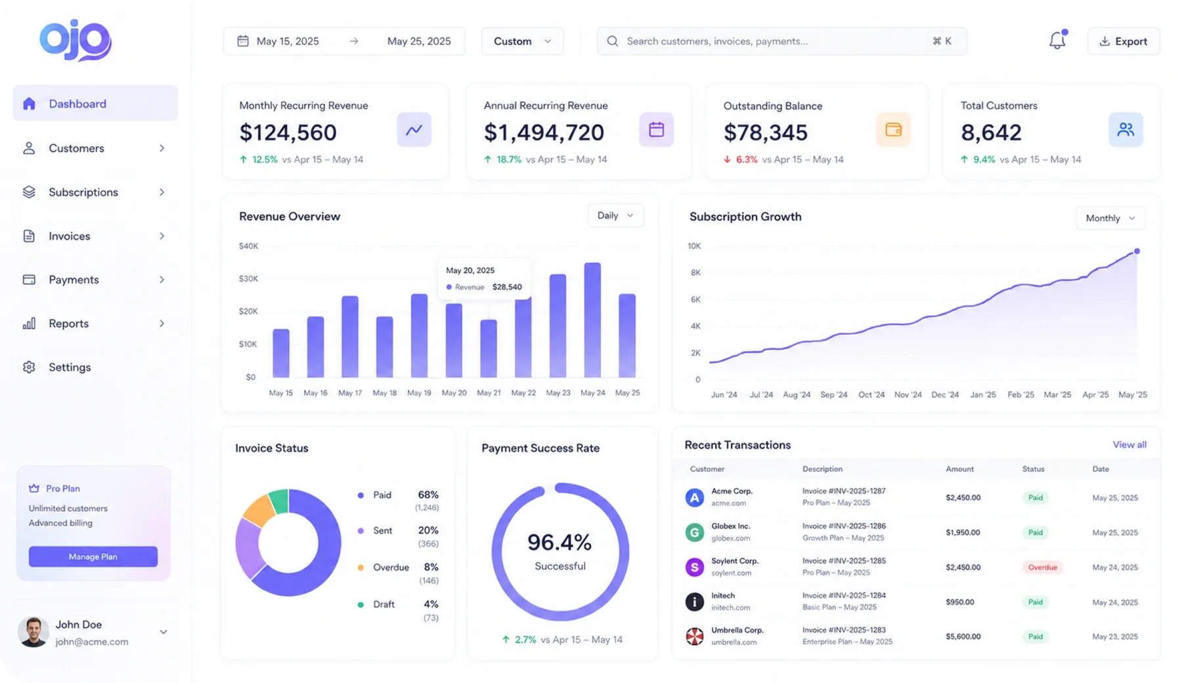Image resolution: width=1182 pixels, height=683 pixels.
Task: Click the Paid legend color dot
Action: [361, 495]
